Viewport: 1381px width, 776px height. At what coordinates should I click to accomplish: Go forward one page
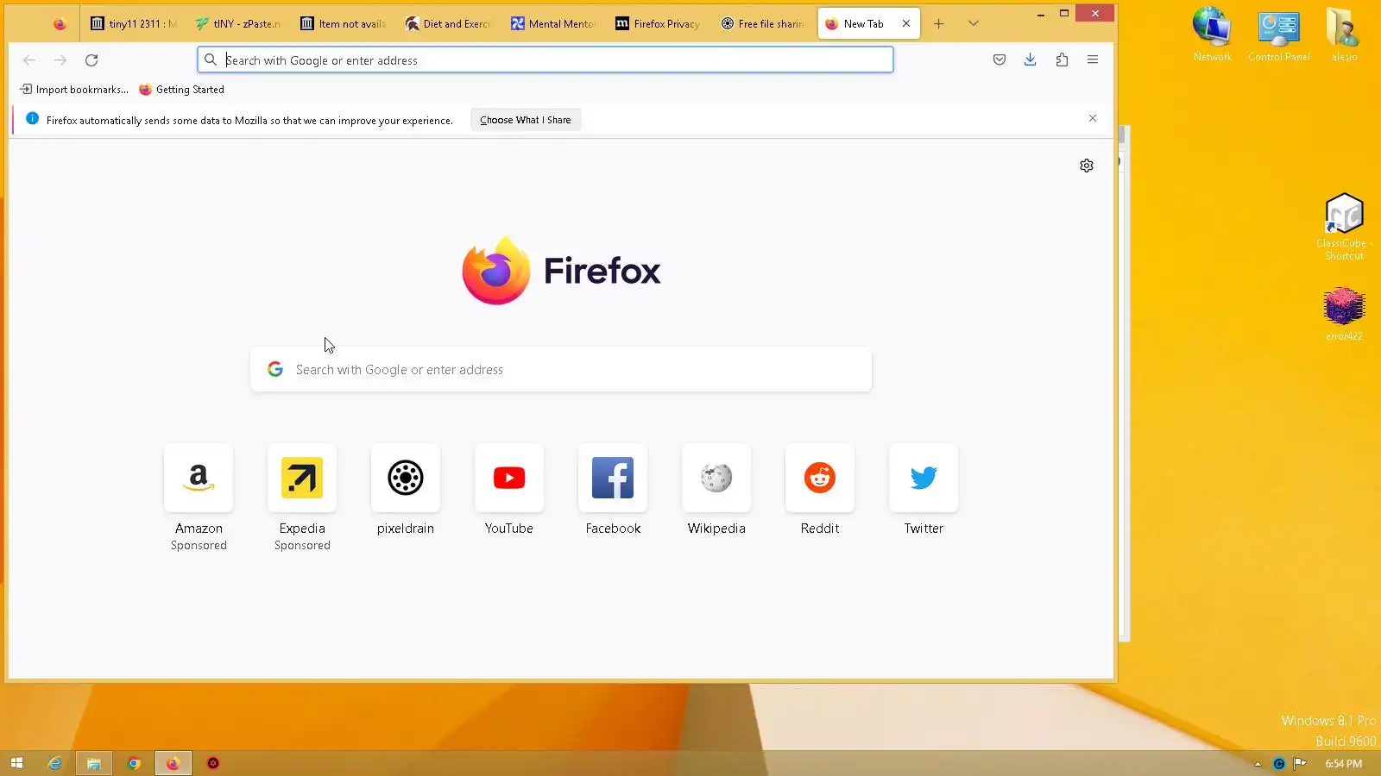(x=60, y=60)
